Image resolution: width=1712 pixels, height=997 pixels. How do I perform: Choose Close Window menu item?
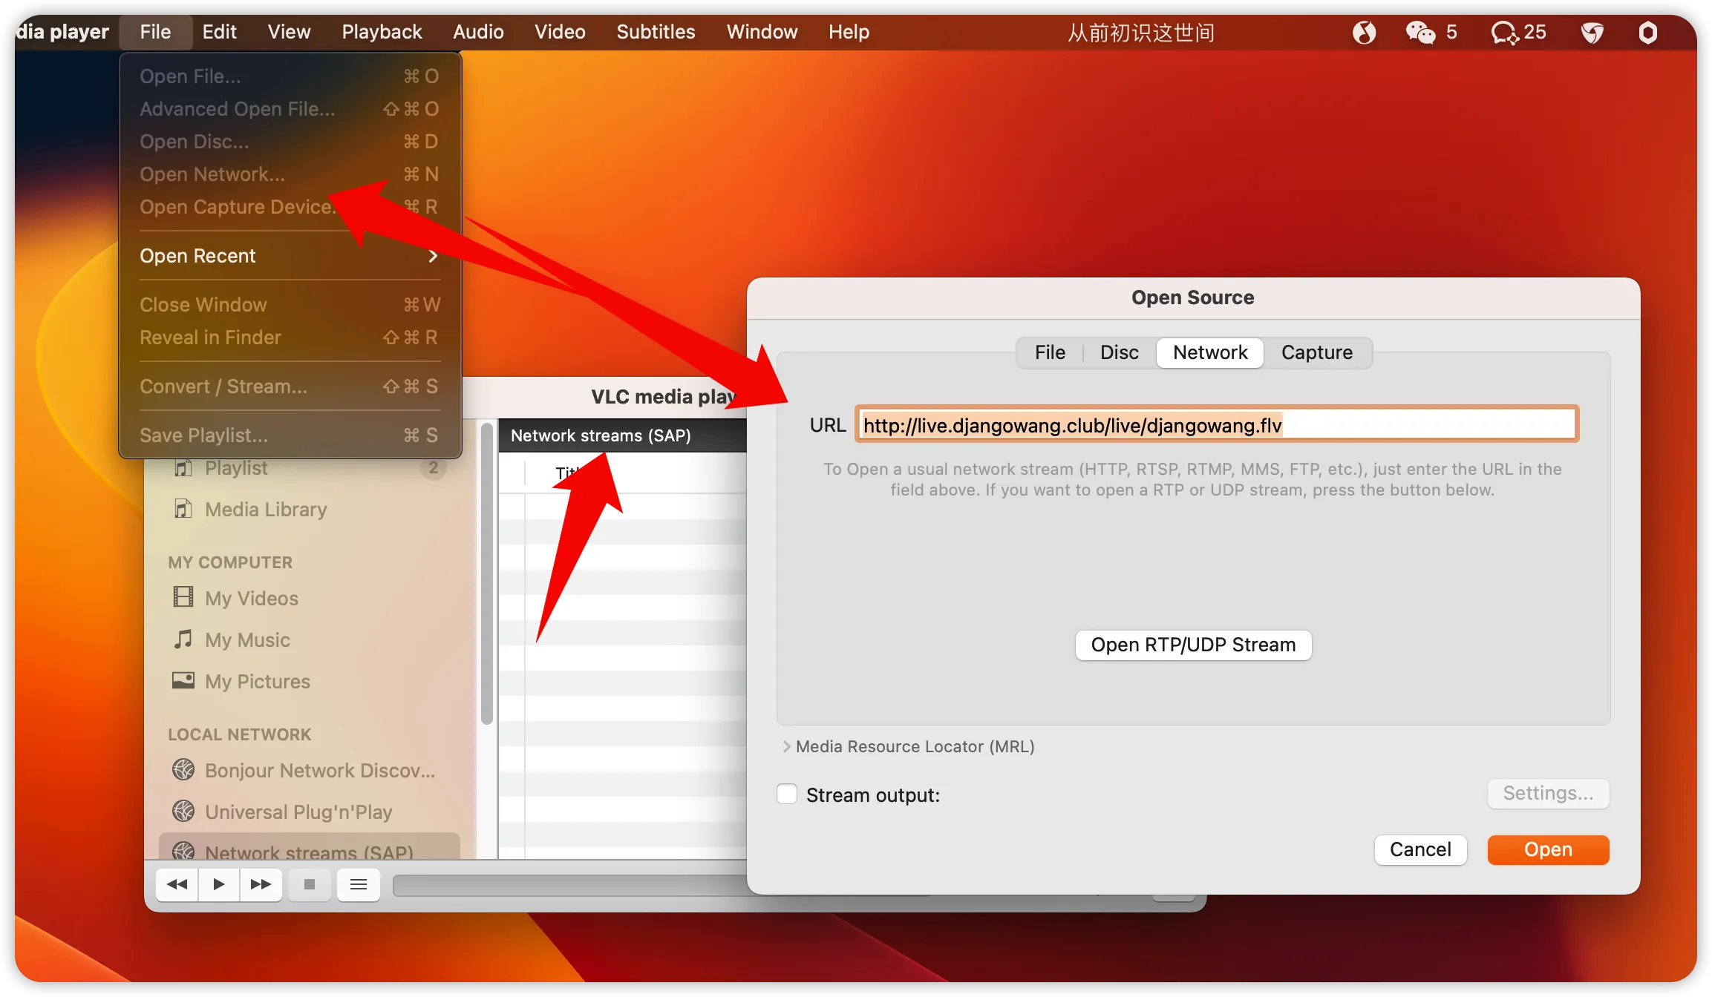point(290,305)
